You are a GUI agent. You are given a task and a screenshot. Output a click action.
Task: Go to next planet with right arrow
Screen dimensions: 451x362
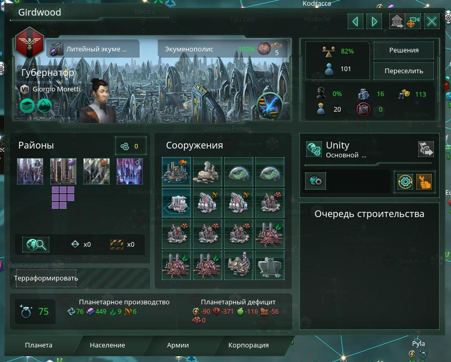click(374, 21)
